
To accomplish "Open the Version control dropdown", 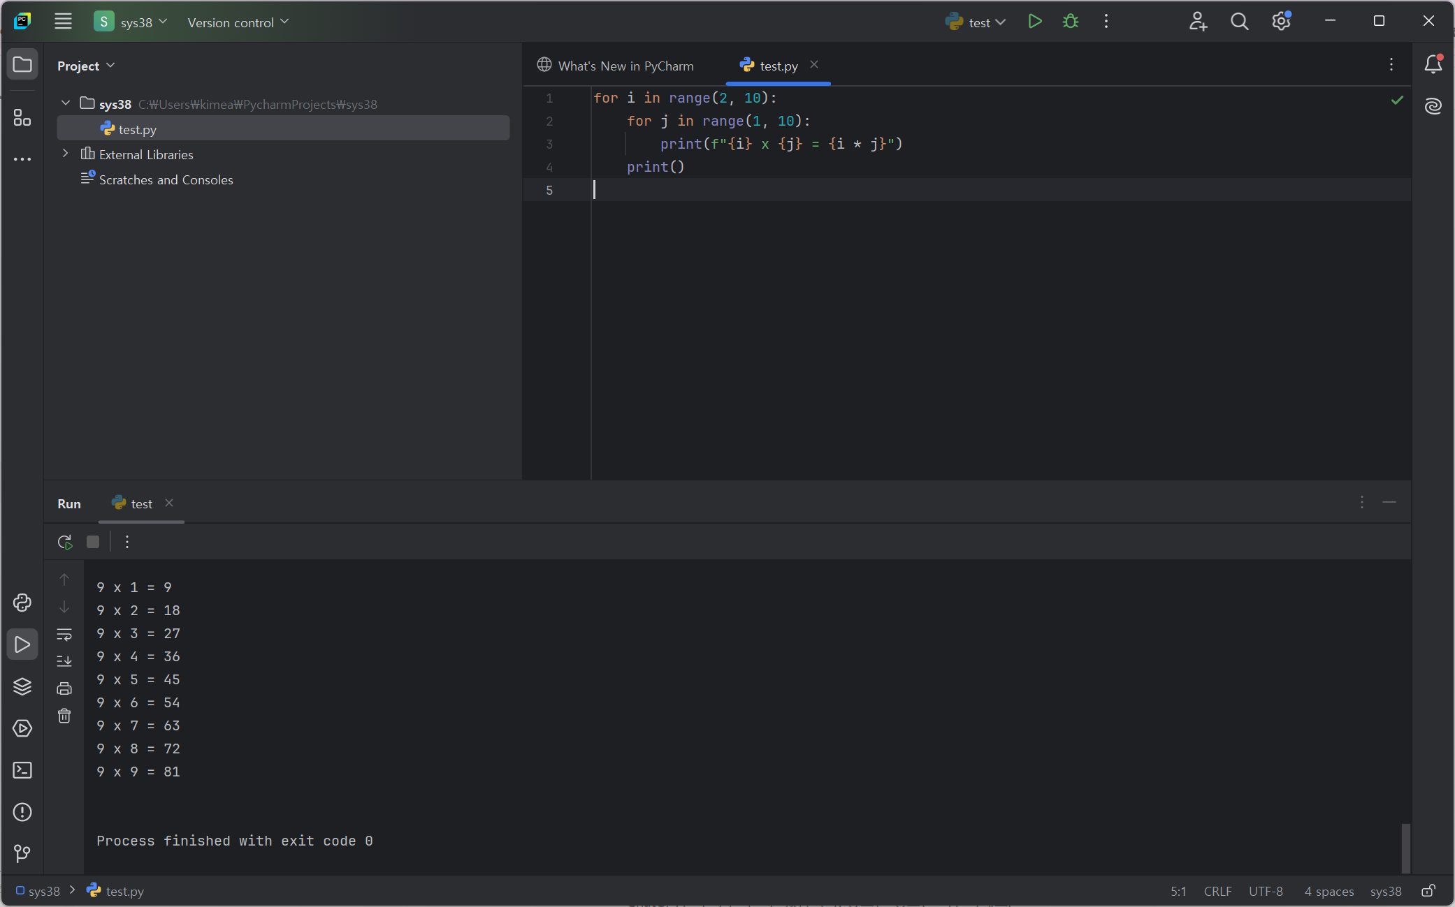I will tap(238, 22).
